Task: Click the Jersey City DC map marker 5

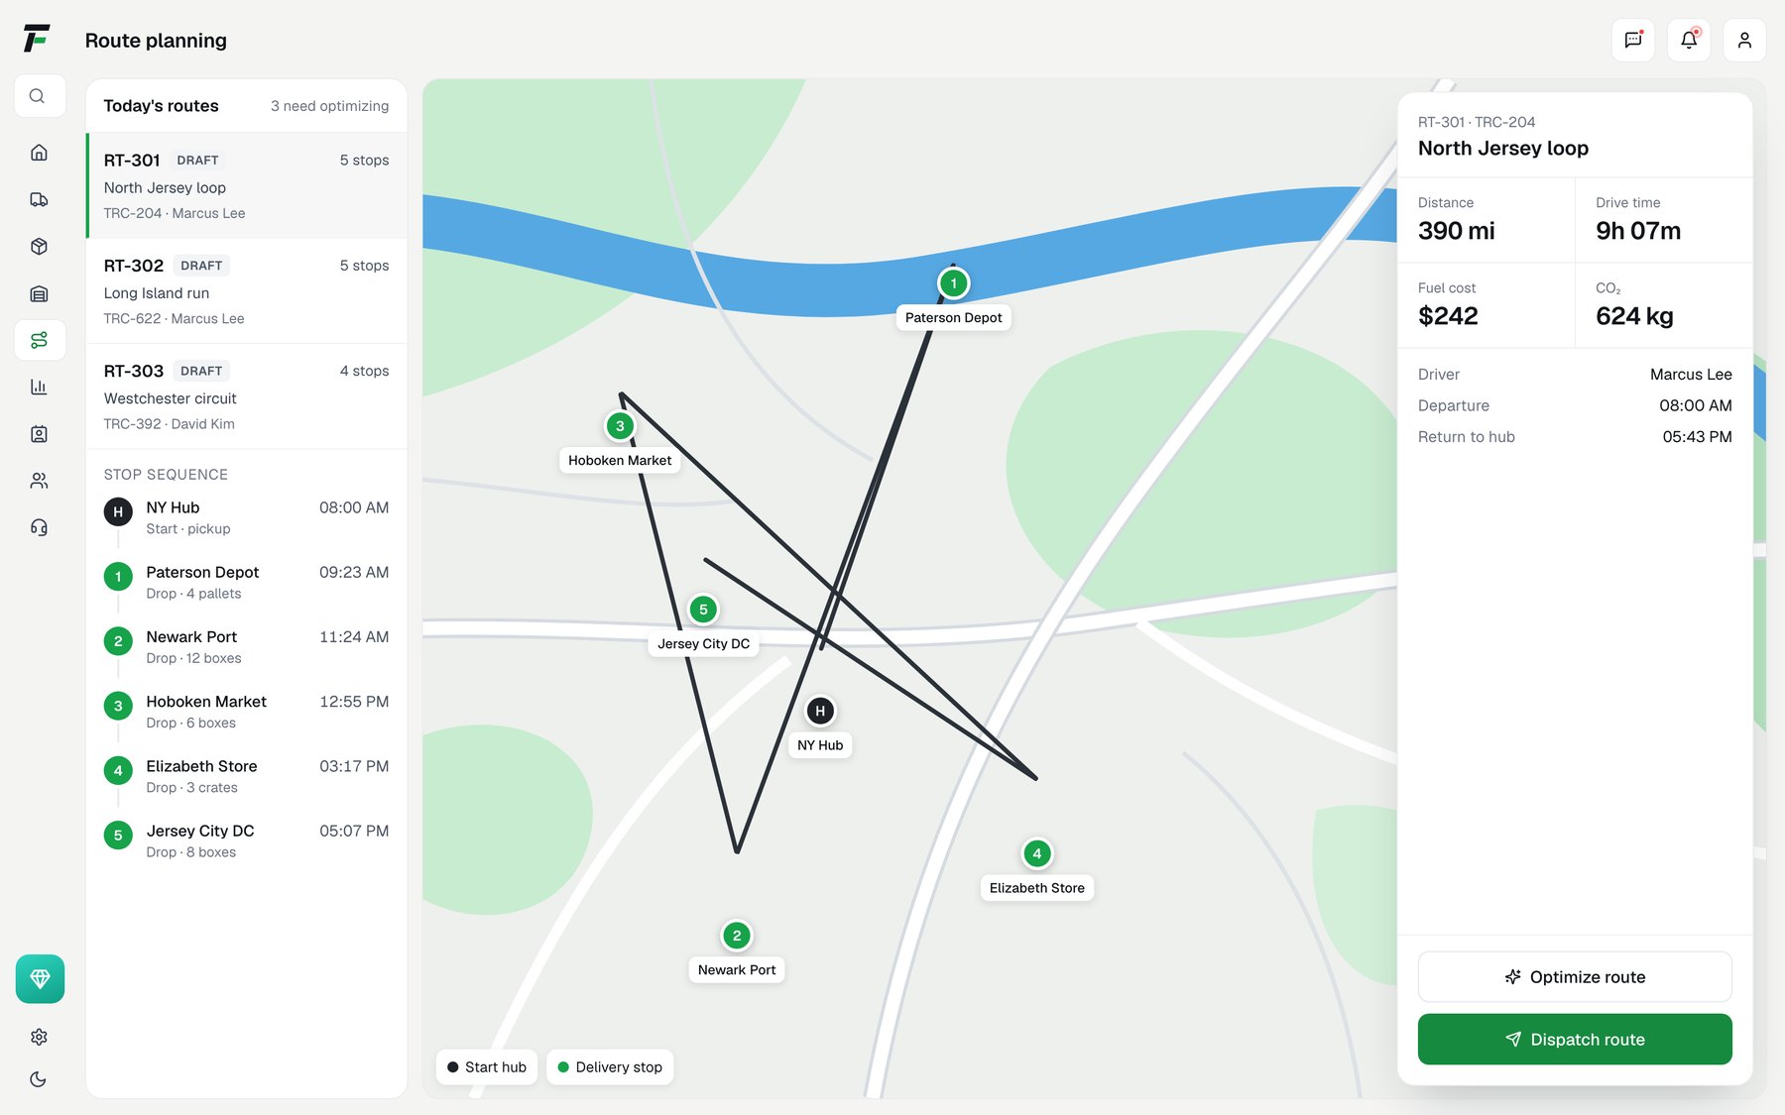Action: (703, 610)
